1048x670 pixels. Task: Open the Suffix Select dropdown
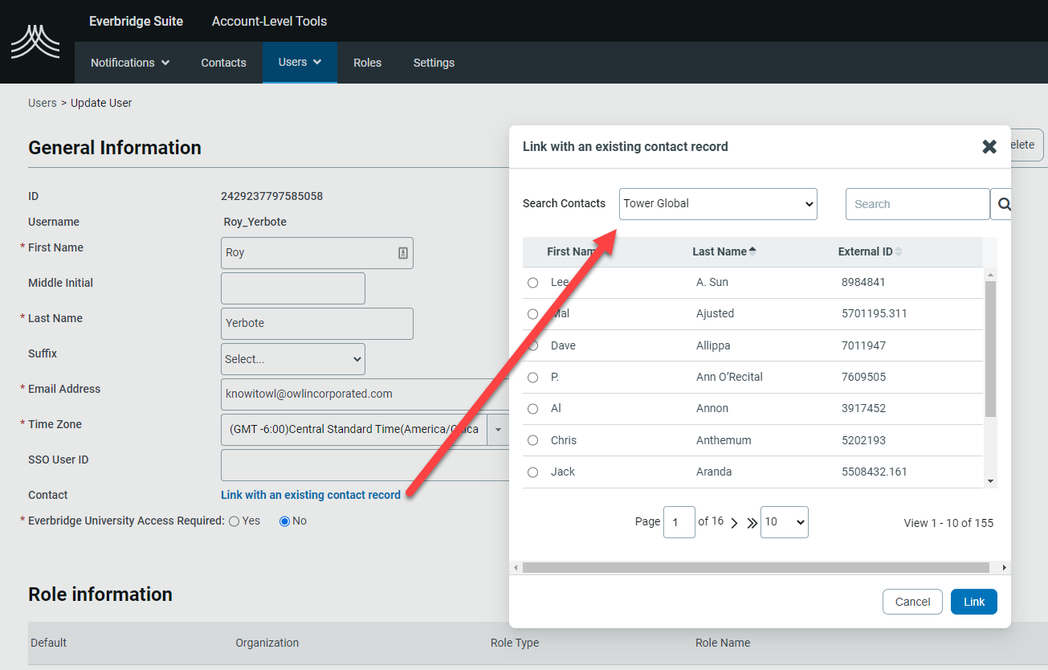(x=292, y=358)
